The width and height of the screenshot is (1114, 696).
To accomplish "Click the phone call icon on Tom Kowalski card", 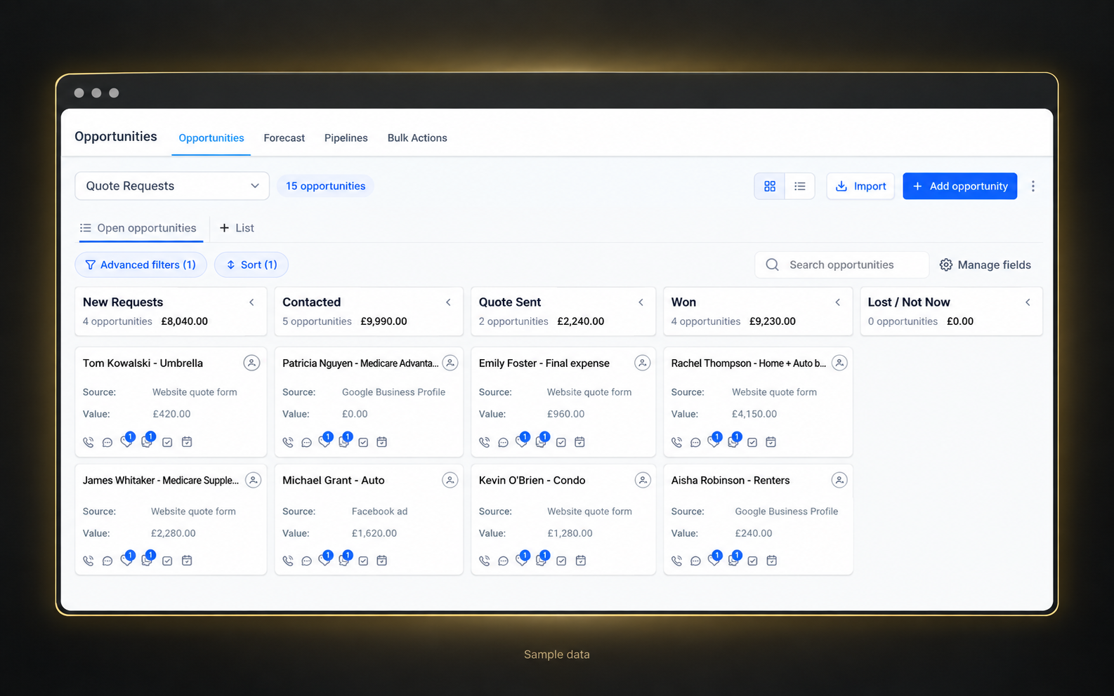I will [88, 443].
